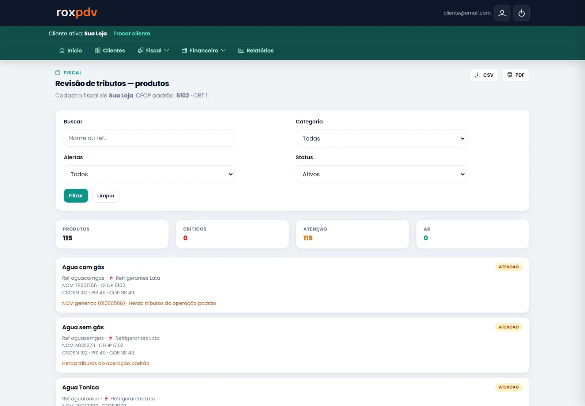This screenshot has height=406, width=585.
Task: Open the user profile icon
Action: pos(502,13)
